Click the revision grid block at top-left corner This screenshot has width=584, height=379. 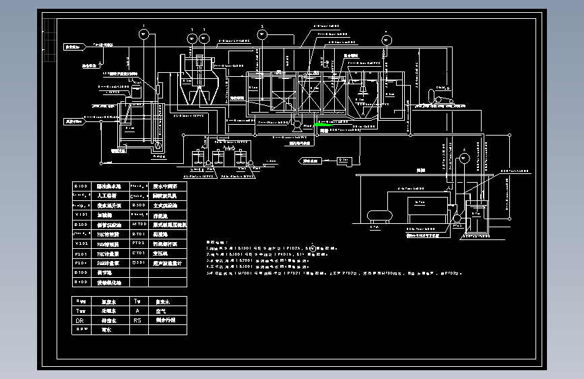[51, 40]
